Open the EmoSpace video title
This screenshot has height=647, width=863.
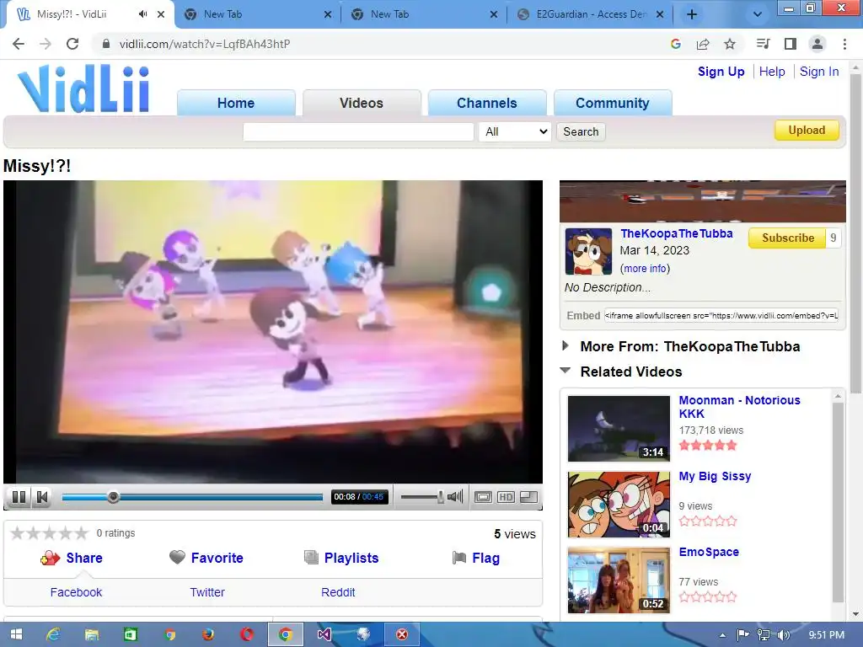pos(709,552)
